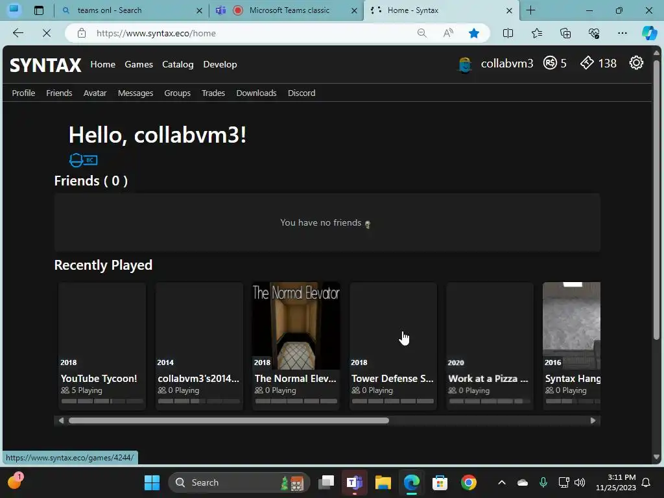
Task: Click the Edge profile icon in title bar
Action: 14,9
